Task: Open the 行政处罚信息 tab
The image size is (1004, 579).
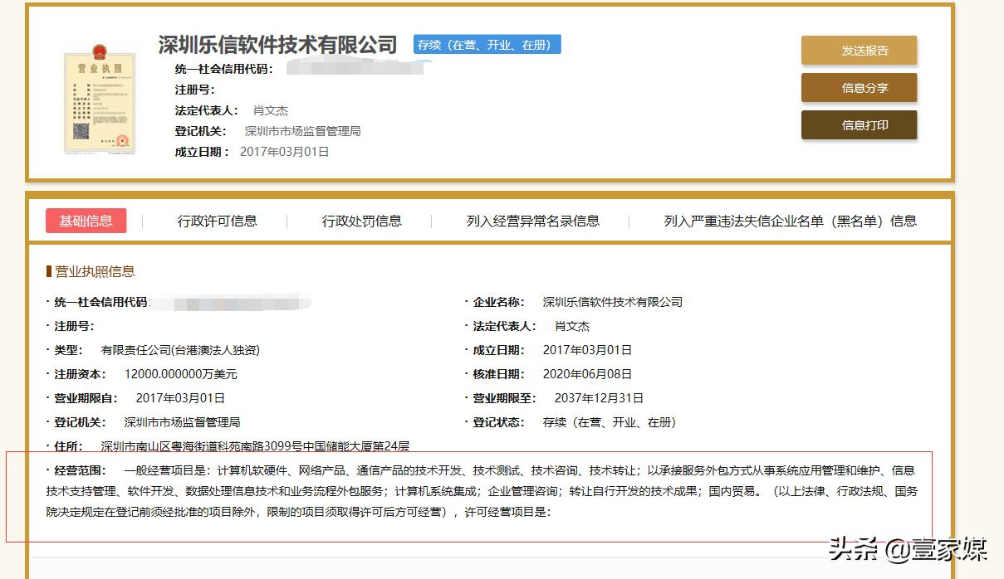Action: tap(362, 221)
